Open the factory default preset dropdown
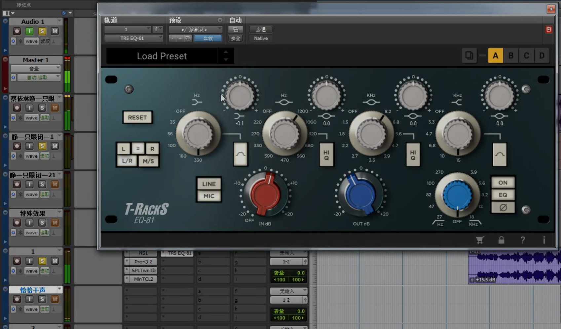Viewport: 561px width, 329px height. point(195,29)
